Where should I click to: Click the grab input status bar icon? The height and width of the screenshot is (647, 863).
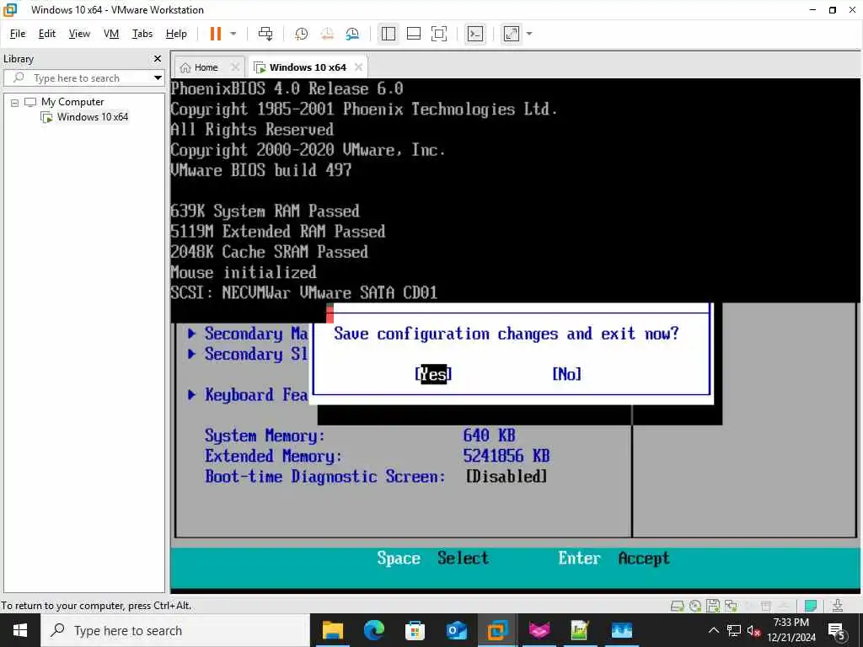point(837,606)
